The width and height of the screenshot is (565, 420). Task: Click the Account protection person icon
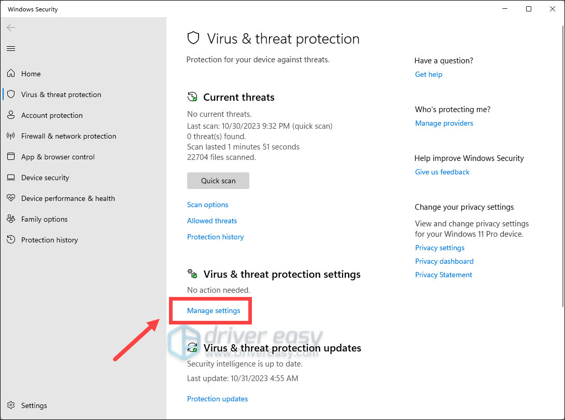point(11,115)
